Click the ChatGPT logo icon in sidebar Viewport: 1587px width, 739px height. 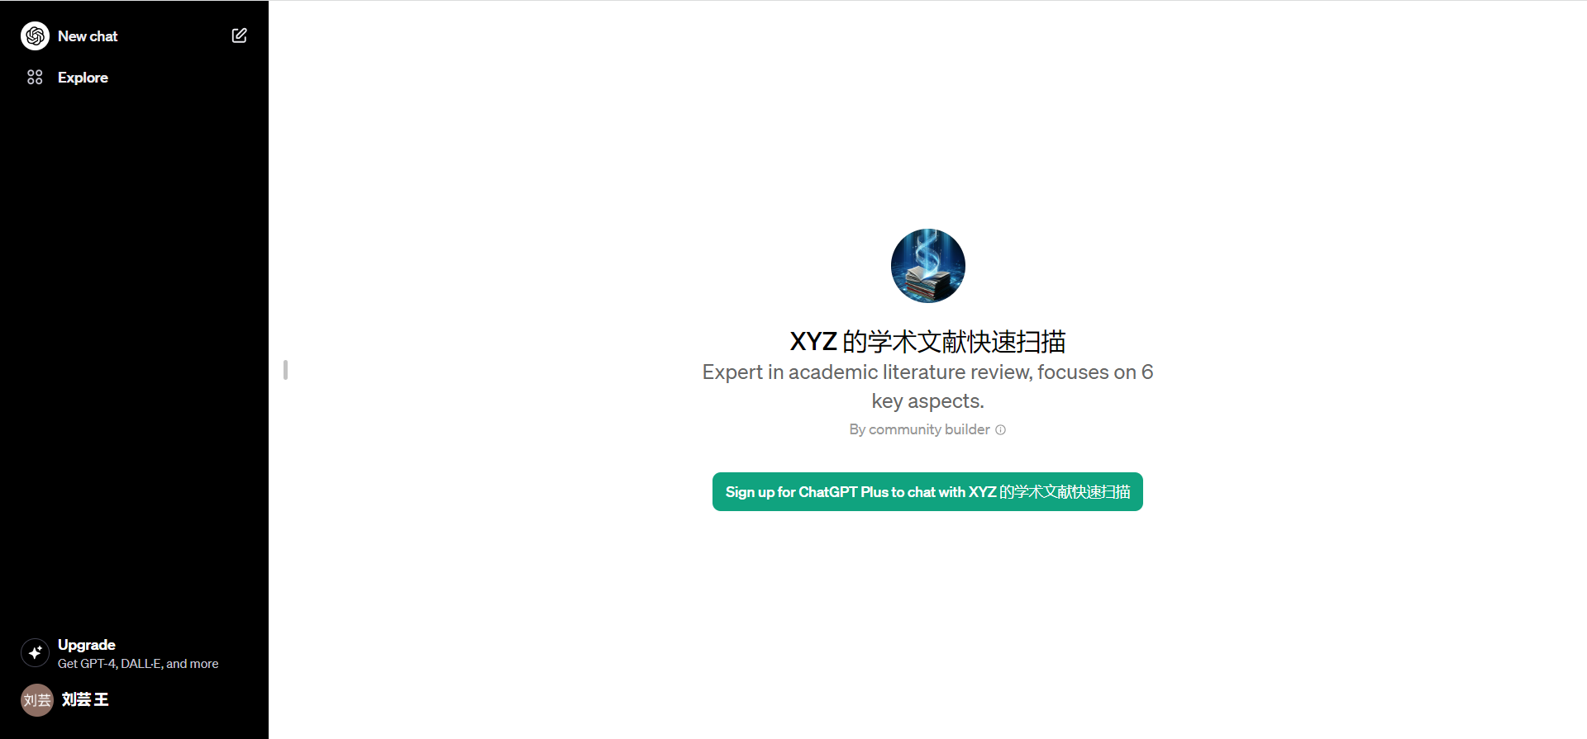pos(35,36)
